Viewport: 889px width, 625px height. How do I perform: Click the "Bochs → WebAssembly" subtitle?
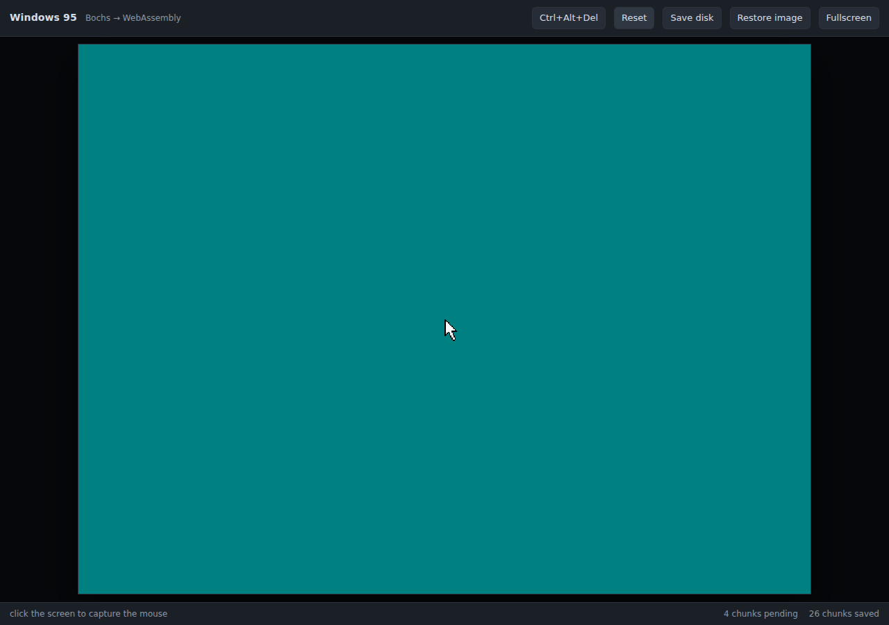[x=133, y=18]
